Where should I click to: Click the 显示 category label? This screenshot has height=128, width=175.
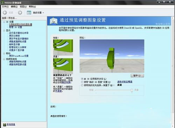(x=8, y=30)
